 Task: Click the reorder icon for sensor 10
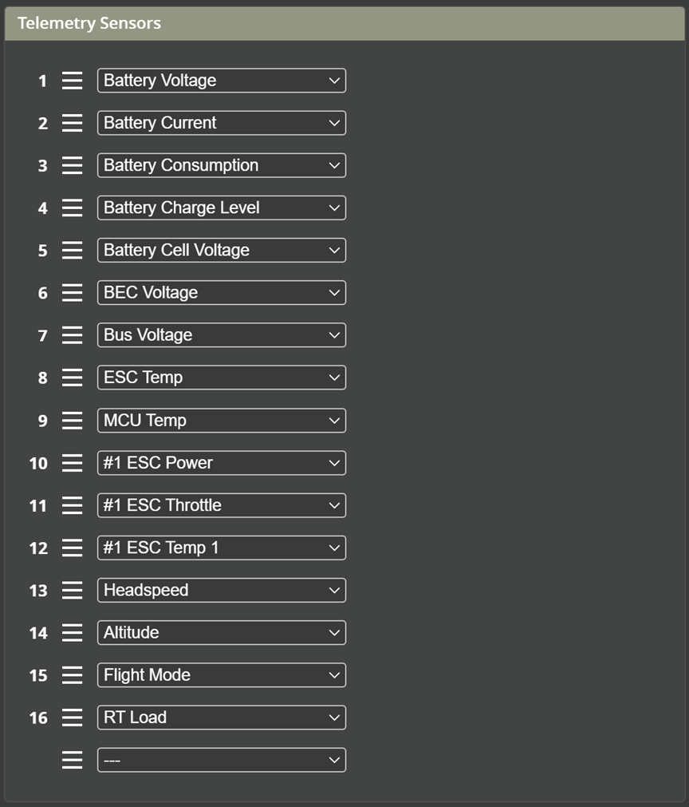pyautogui.click(x=72, y=463)
